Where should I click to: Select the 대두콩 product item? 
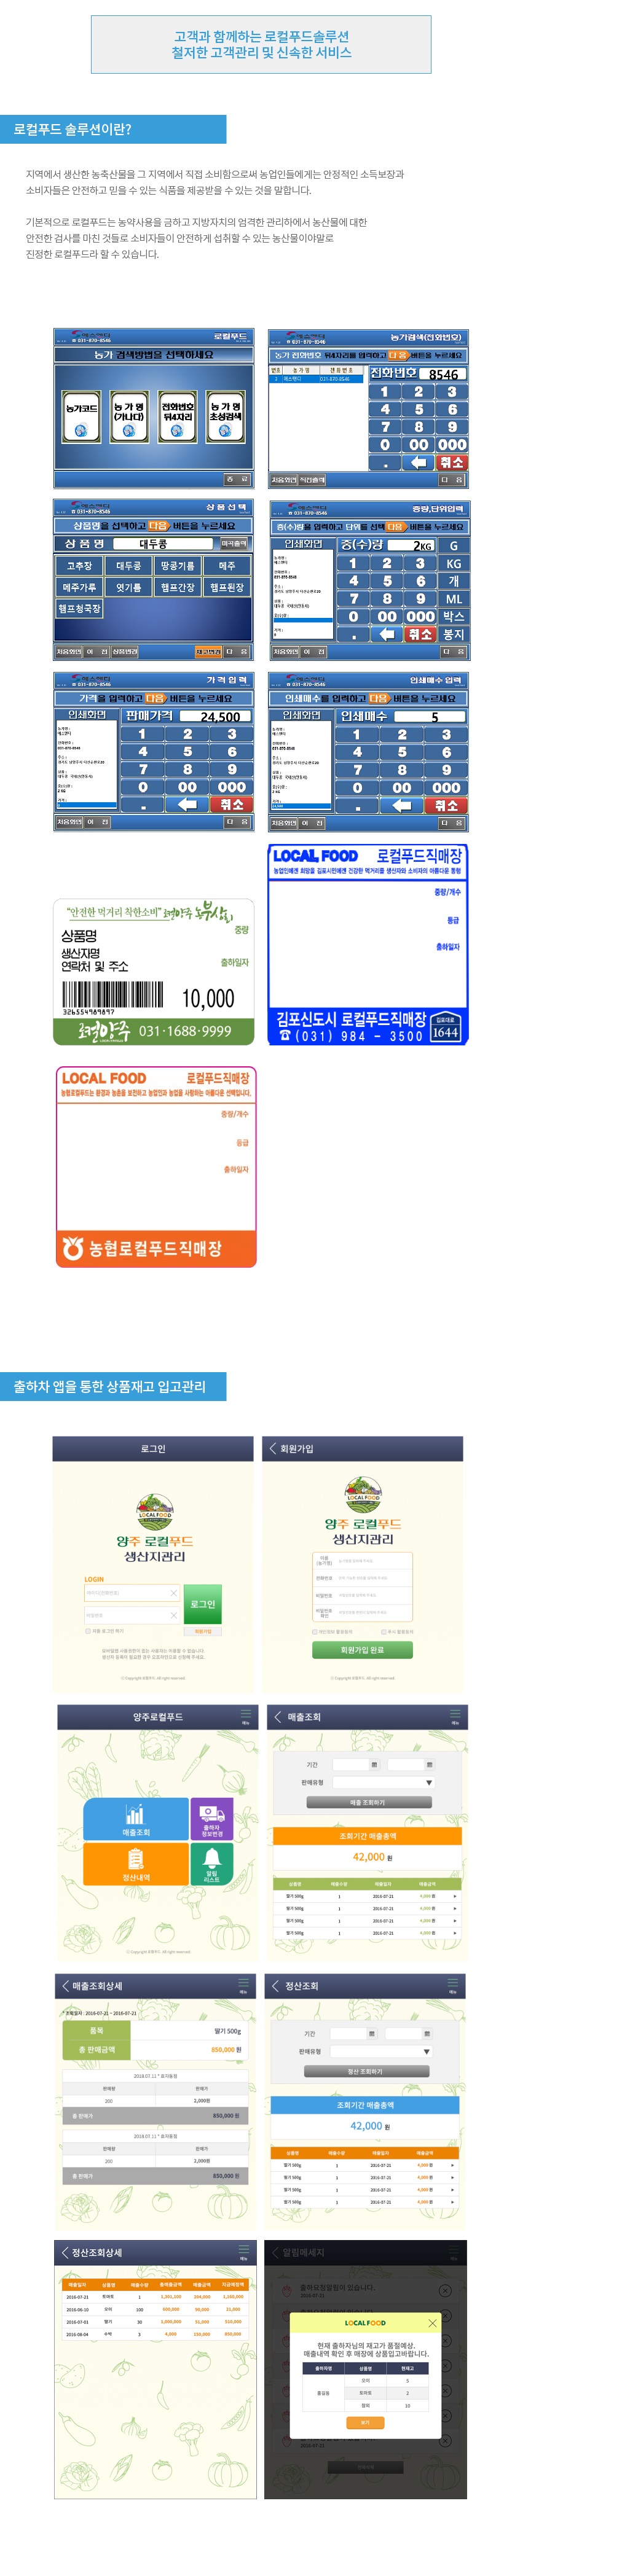[128, 566]
